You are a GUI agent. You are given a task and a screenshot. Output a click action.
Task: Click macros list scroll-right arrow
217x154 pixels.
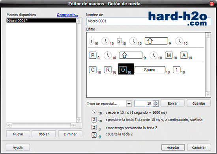point(73,125)
